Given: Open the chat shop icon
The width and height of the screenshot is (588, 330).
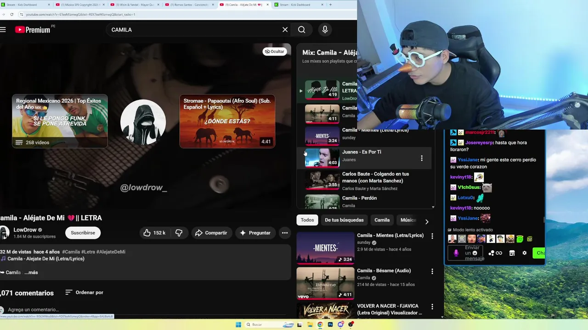Looking at the screenshot, I should (x=512, y=253).
